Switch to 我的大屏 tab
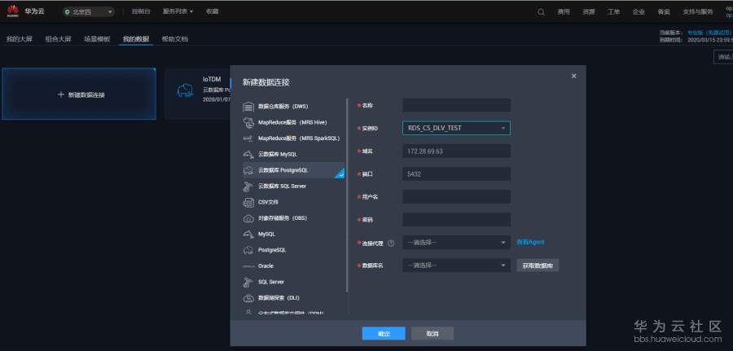 20,39
